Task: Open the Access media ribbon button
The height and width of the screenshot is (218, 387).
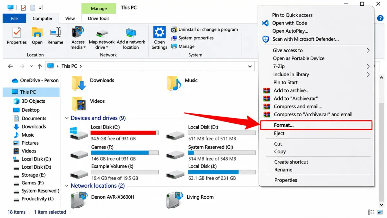Action: tap(78, 38)
